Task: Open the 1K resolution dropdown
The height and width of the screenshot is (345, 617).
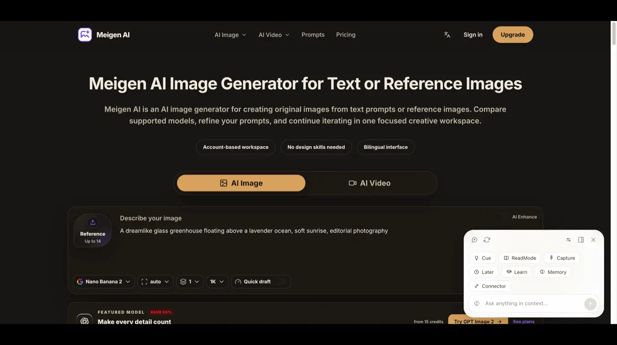Action: coord(217,281)
